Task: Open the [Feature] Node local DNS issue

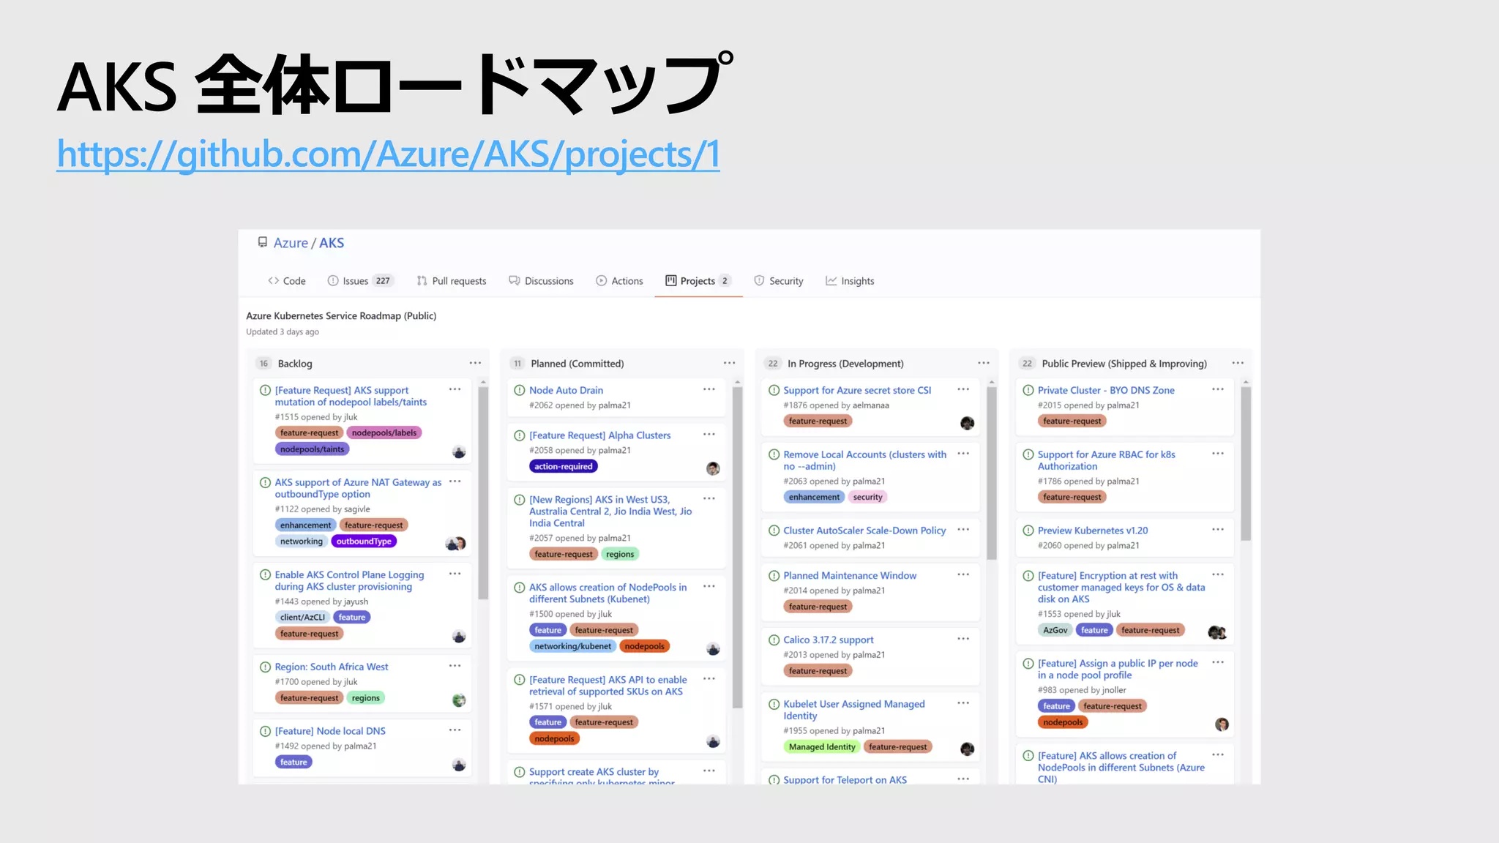Action: (330, 731)
